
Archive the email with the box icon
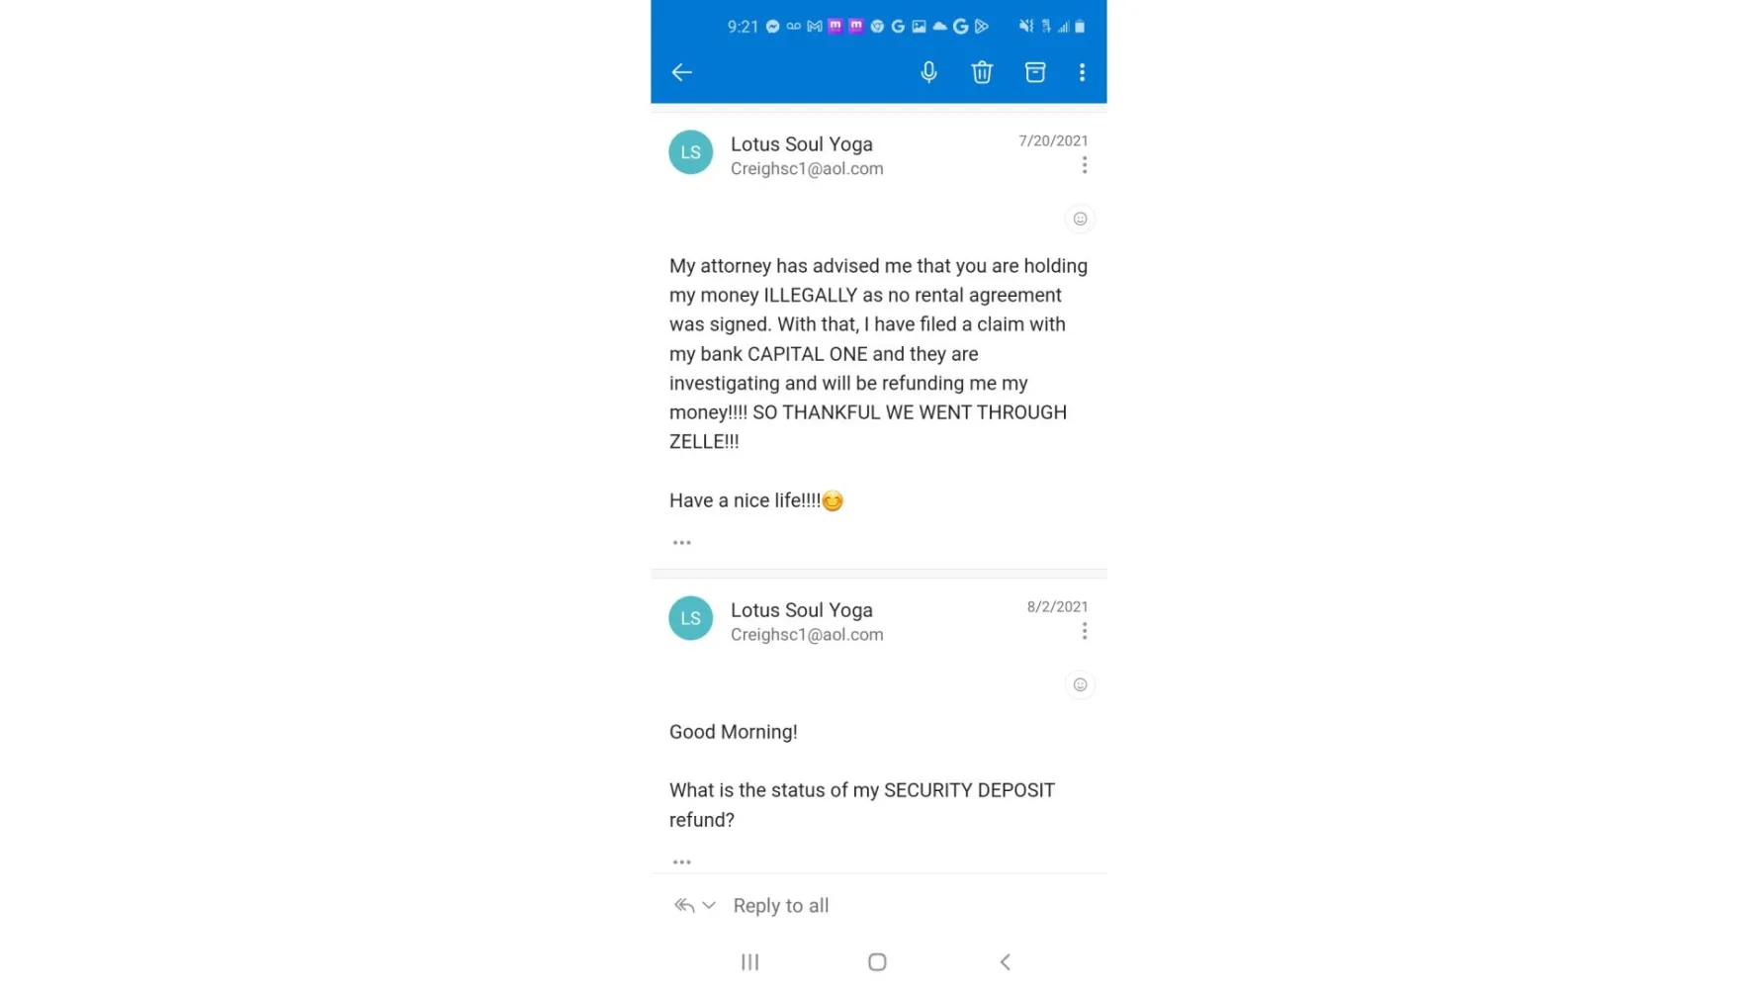coord(1035,72)
